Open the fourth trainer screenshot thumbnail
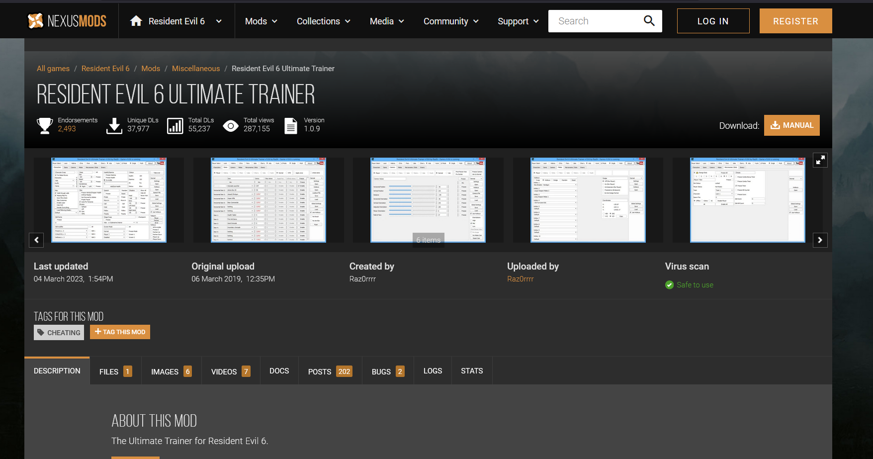The height and width of the screenshot is (459, 873). click(588, 200)
